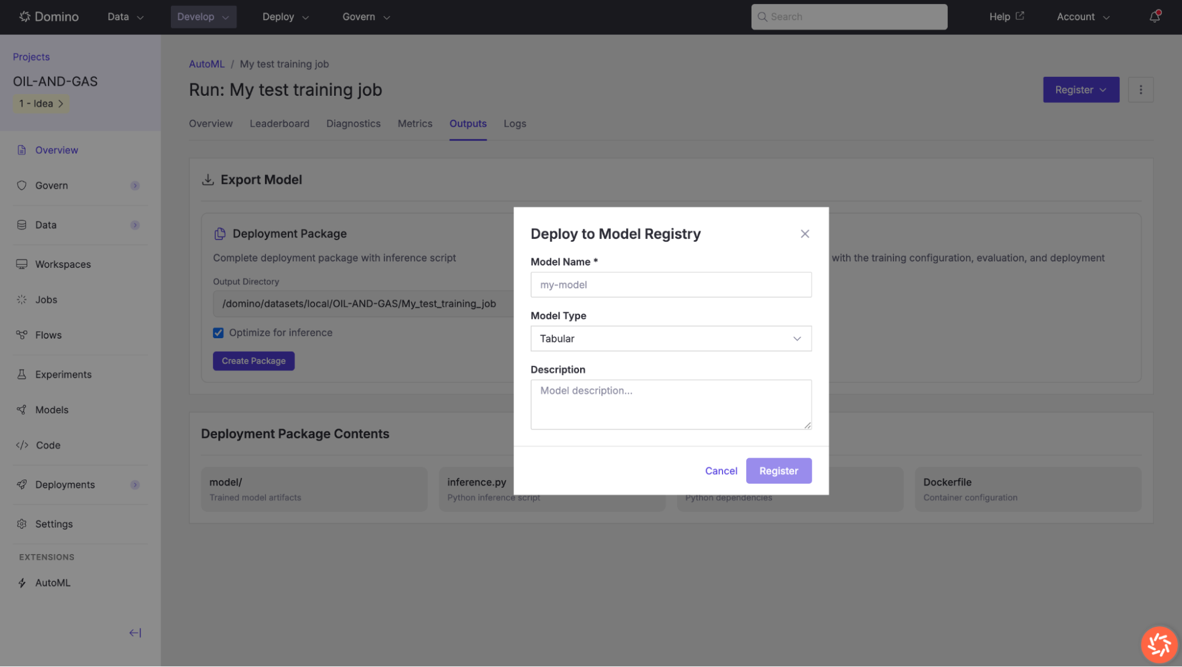1182x667 pixels.
Task: Click the Model Name input field
Action: click(x=671, y=285)
